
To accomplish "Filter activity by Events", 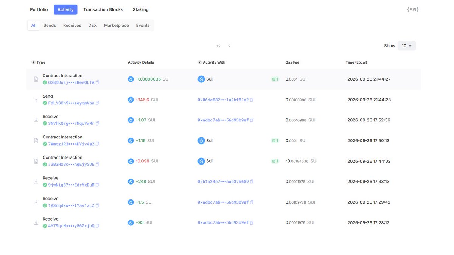I will pyautogui.click(x=143, y=25).
